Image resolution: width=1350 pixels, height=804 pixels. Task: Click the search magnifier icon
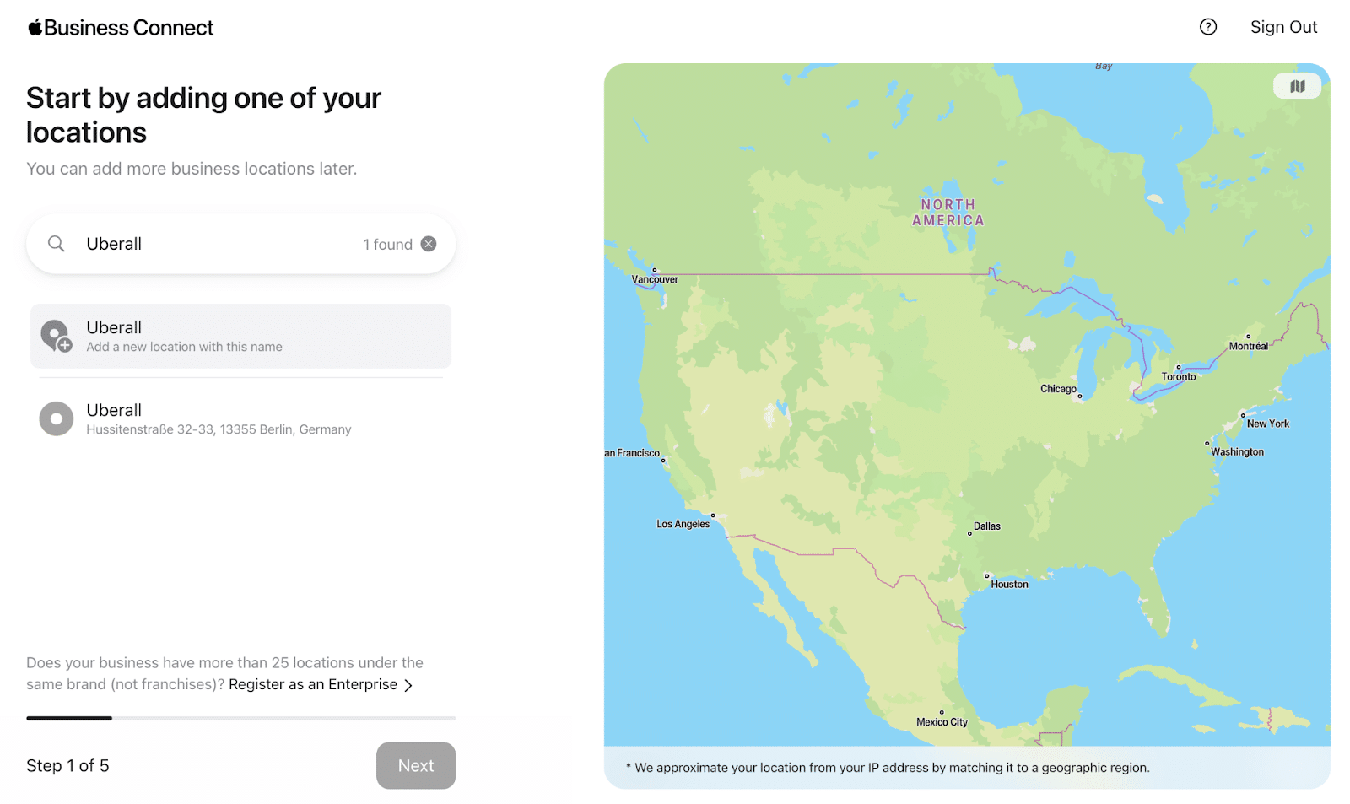tap(56, 243)
